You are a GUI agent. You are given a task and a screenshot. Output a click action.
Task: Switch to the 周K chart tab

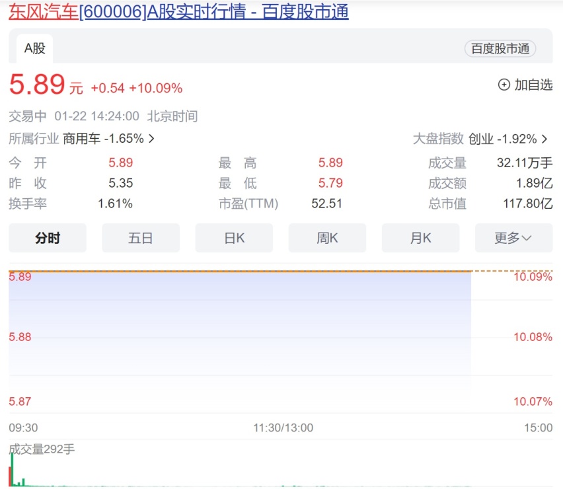tap(327, 238)
